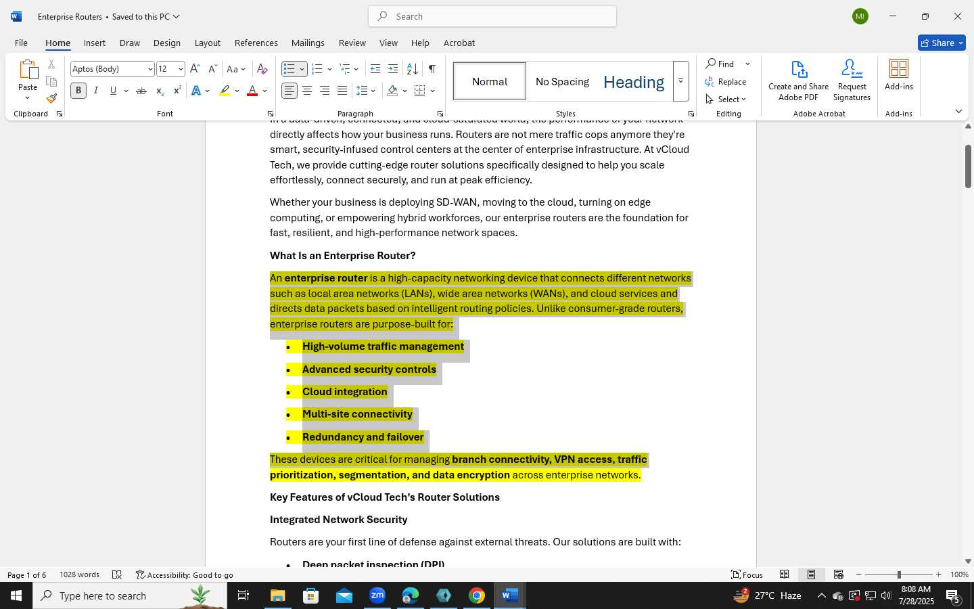The height and width of the screenshot is (609, 974).
Task: Toggle Italic formatting
Action: tap(96, 91)
